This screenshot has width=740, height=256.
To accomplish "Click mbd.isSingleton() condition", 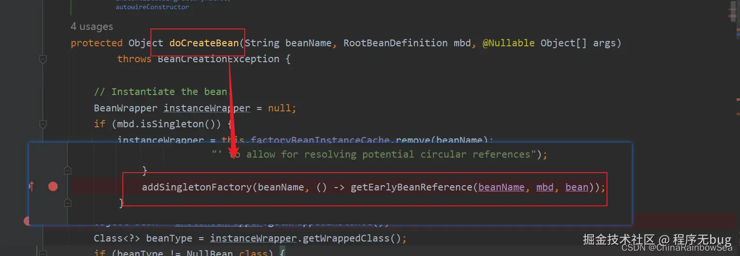I will point(169,124).
